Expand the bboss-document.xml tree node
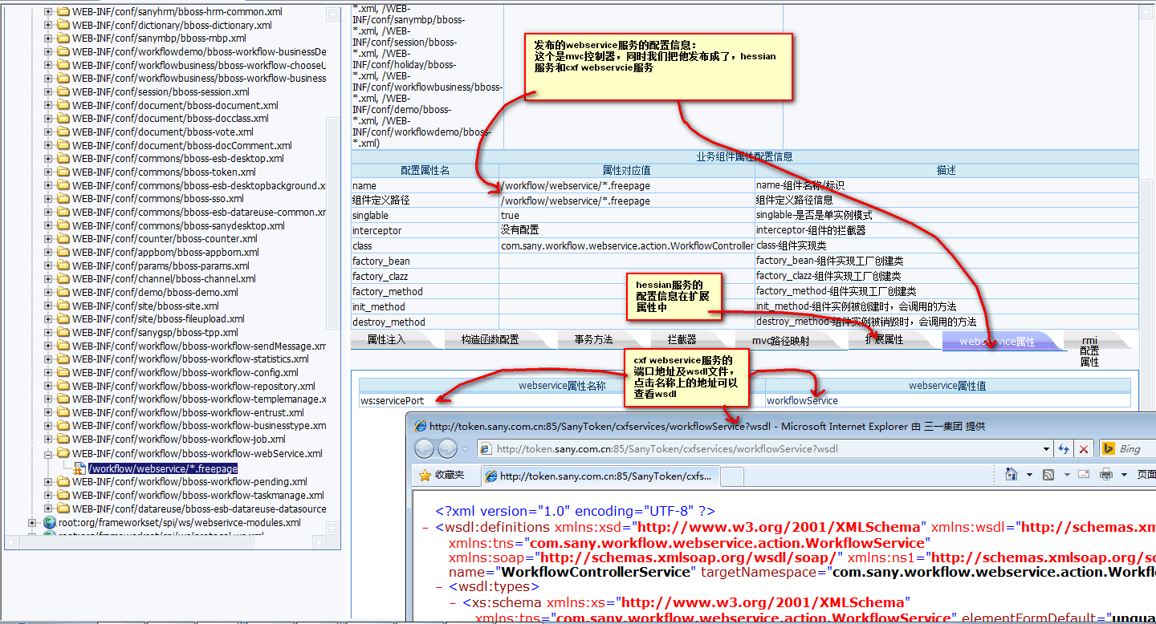Image resolution: width=1156 pixels, height=624 pixels. point(48,105)
